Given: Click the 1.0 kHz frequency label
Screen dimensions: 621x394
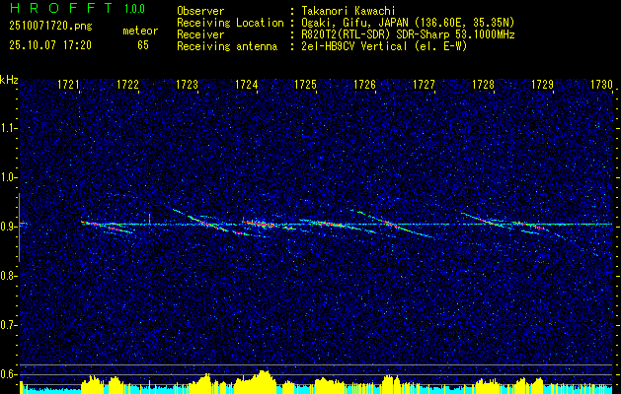Looking at the screenshot, I should click(x=7, y=177).
